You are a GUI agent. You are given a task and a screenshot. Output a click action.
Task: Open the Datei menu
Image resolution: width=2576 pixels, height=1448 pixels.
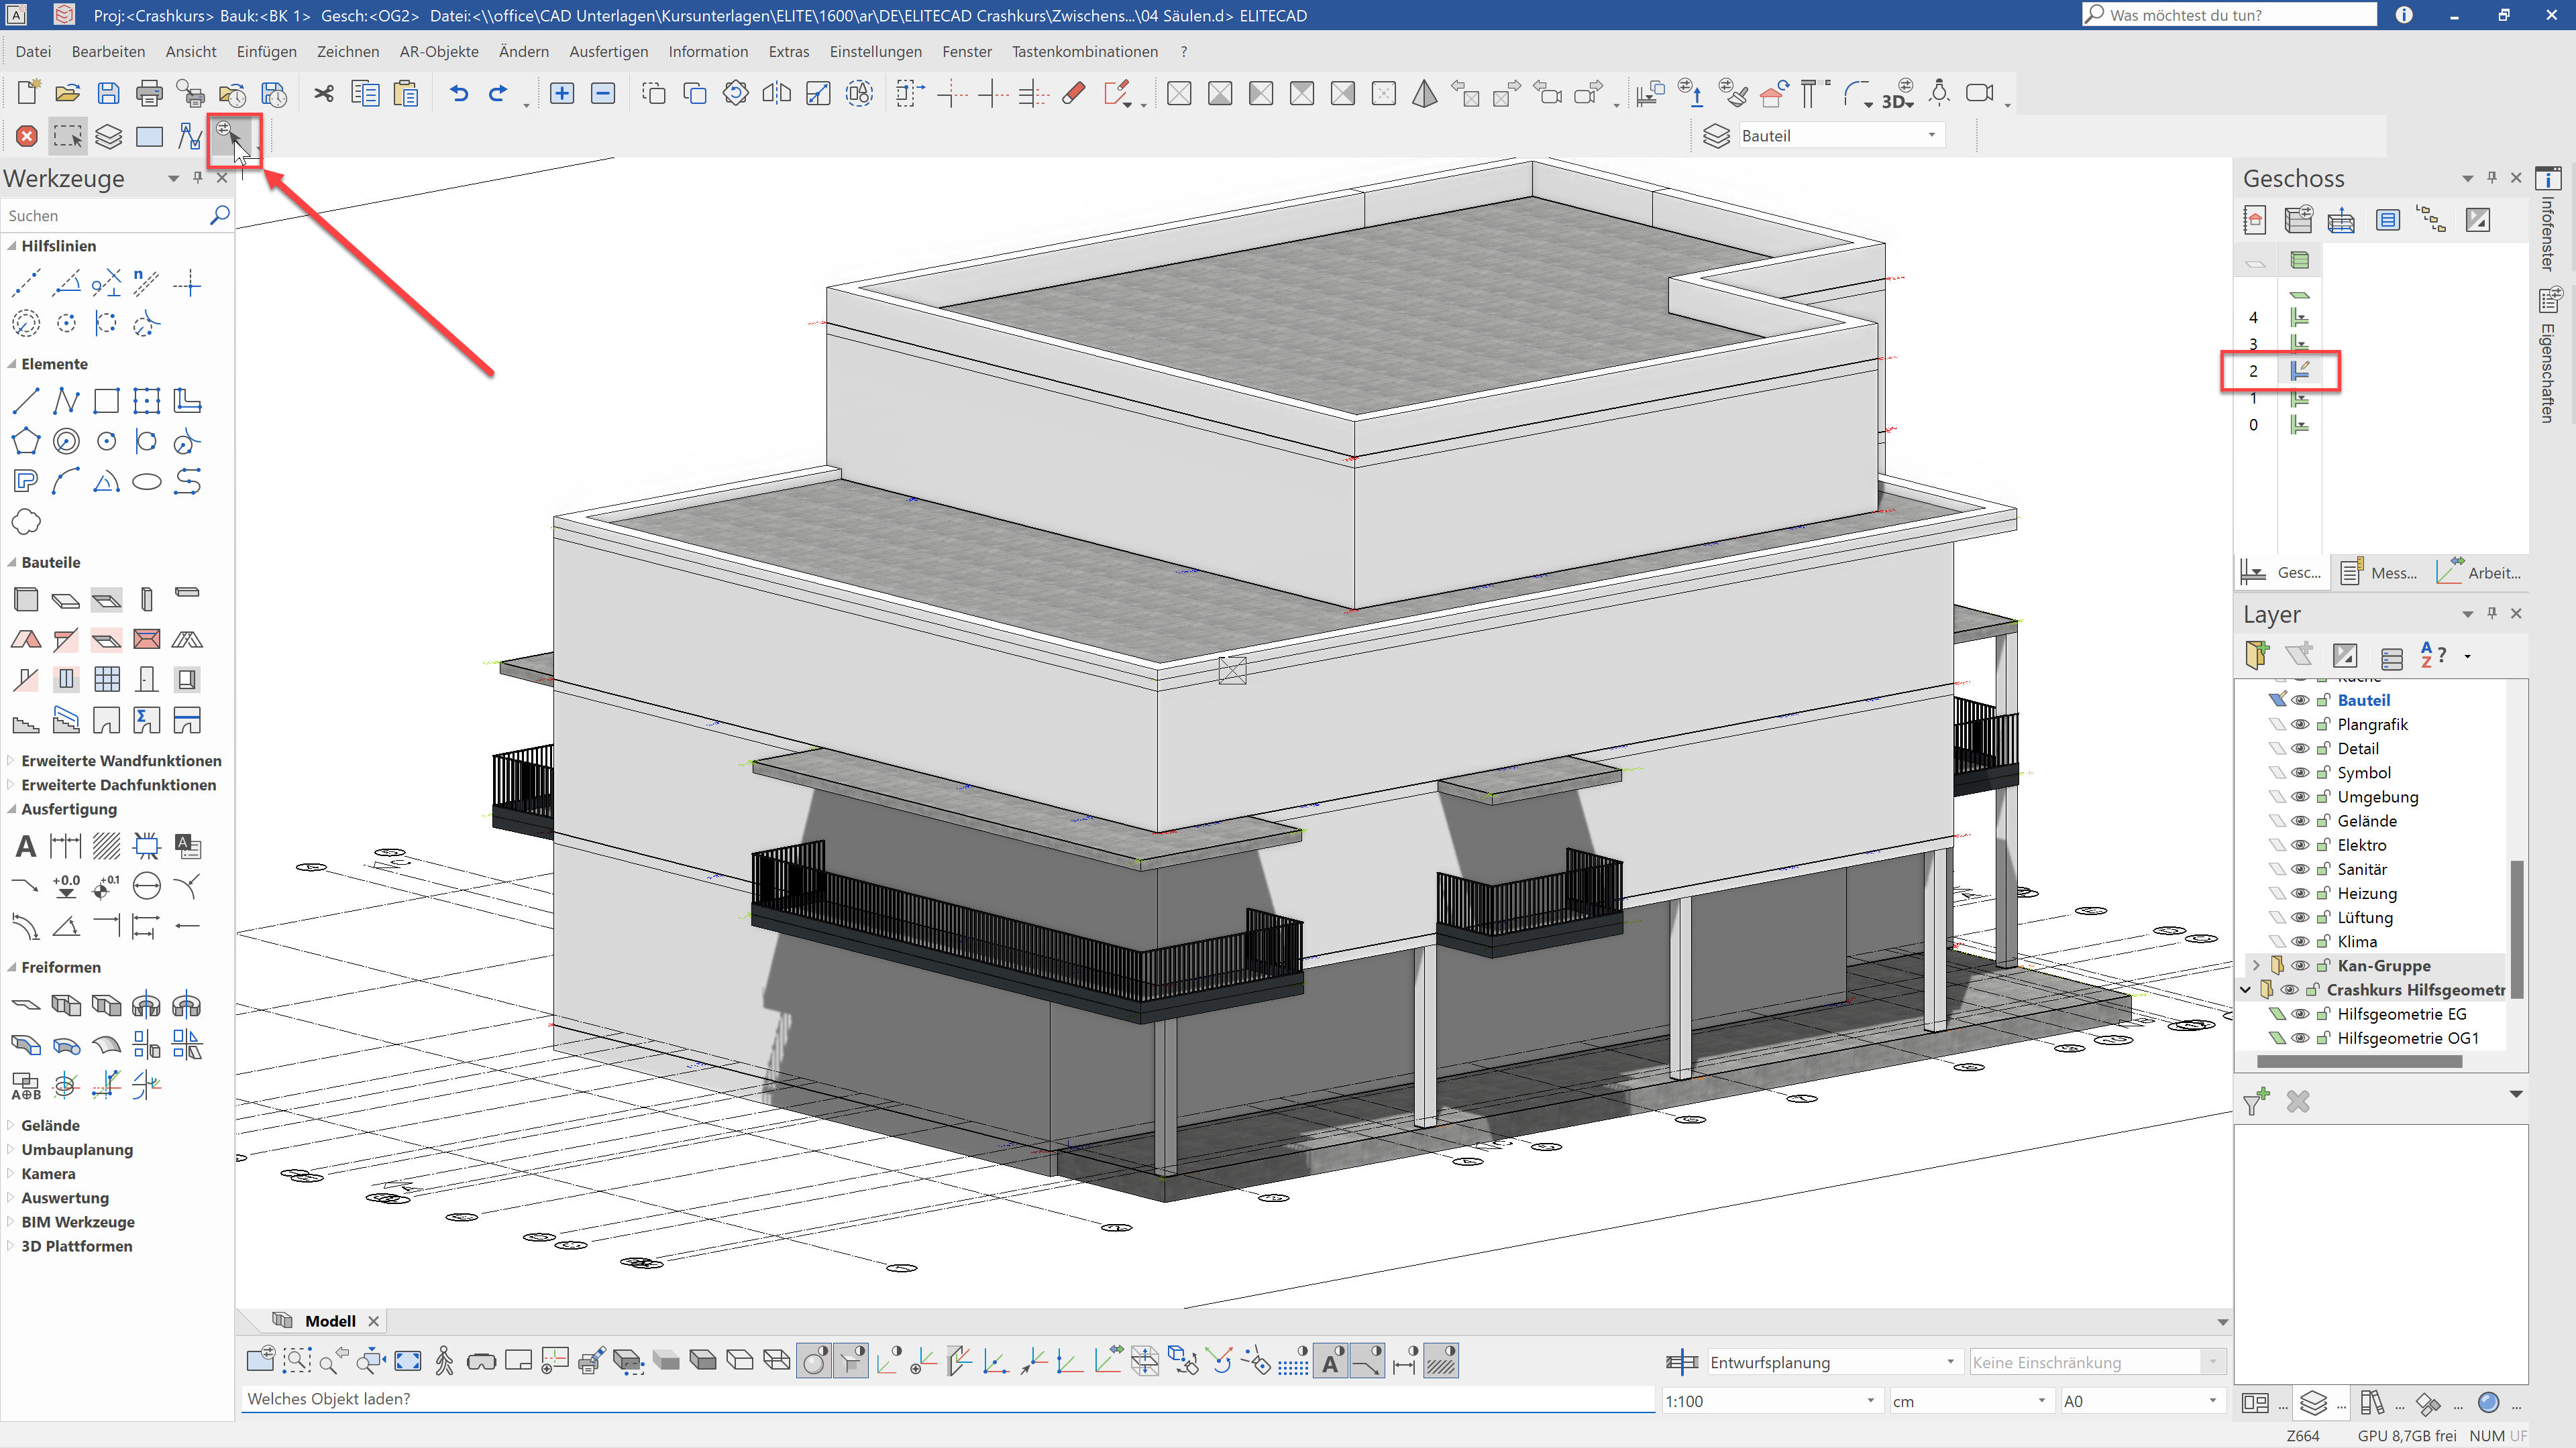pyautogui.click(x=33, y=51)
